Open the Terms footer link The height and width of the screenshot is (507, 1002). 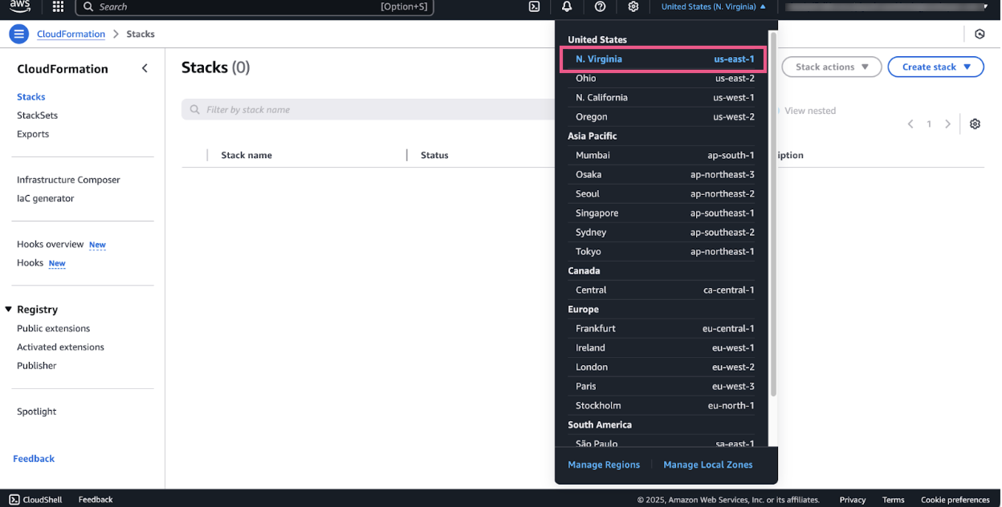coord(893,499)
